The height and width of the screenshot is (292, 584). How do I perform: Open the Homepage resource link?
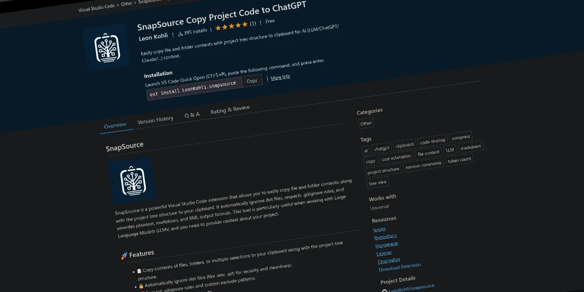click(387, 245)
